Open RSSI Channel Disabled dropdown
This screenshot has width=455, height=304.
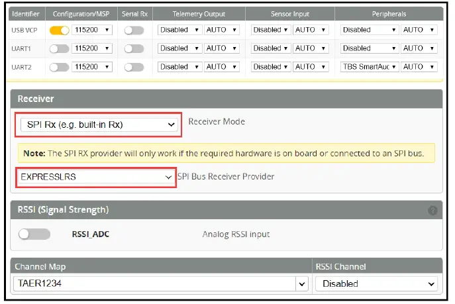(x=376, y=283)
